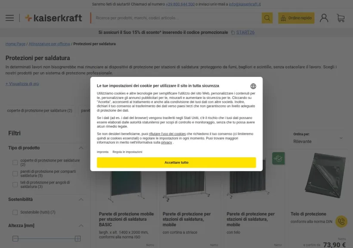The height and width of the screenshot is (248, 353).
Task: Expand description with Visualizza di più
Action: tap(22, 84)
